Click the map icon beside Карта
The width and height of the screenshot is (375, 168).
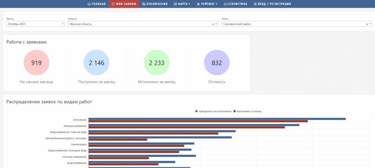click(x=175, y=4)
